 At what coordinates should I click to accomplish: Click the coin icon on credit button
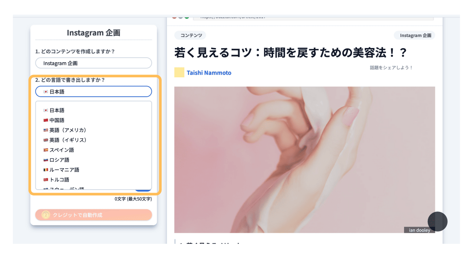pos(45,215)
